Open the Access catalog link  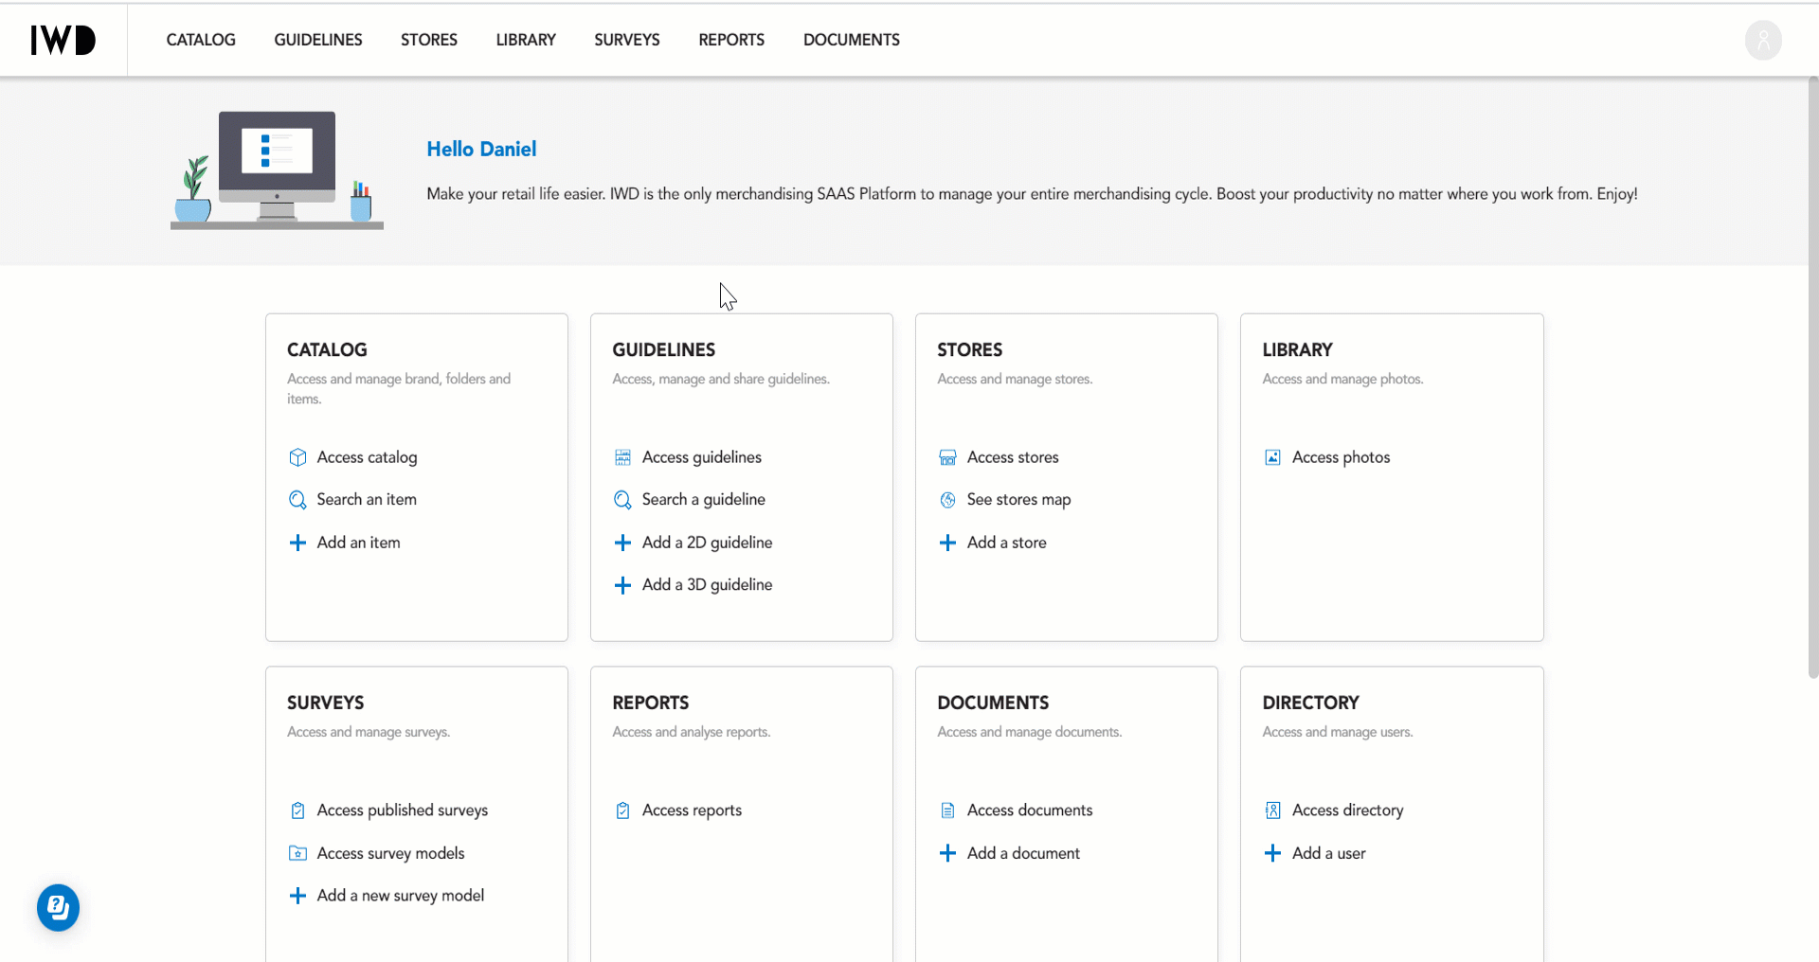[x=367, y=457]
